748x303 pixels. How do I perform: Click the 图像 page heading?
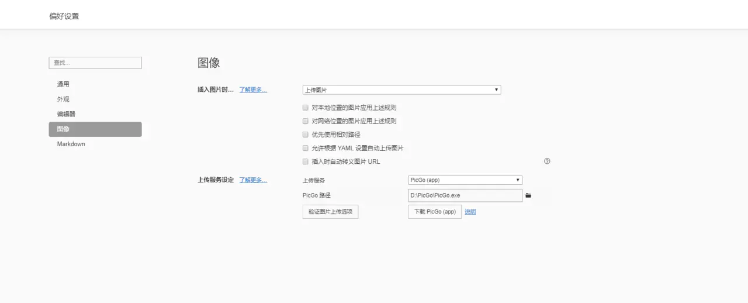pyautogui.click(x=209, y=63)
